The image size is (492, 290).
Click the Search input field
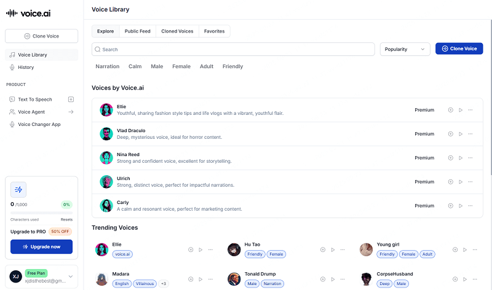pyautogui.click(x=233, y=49)
